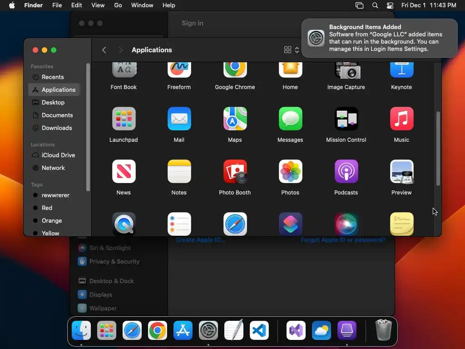Change Finder view with icon view selector
The height and width of the screenshot is (349, 465).
(x=291, y=50)
